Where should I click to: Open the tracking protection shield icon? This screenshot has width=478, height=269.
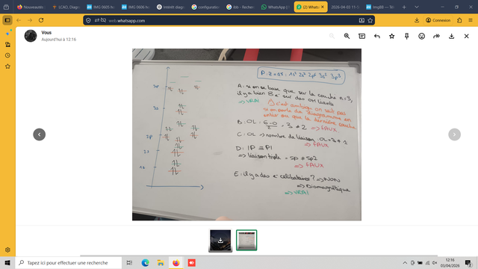point(88,20)
